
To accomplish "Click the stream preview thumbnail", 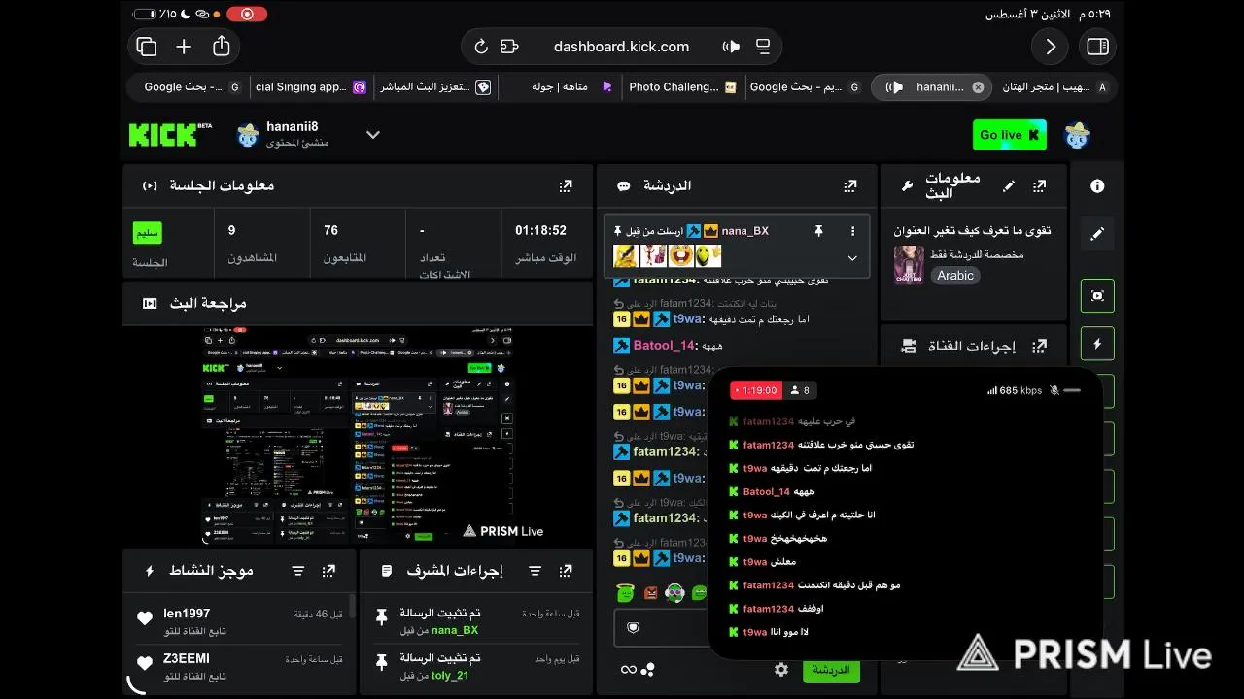I will pos(358,437).
